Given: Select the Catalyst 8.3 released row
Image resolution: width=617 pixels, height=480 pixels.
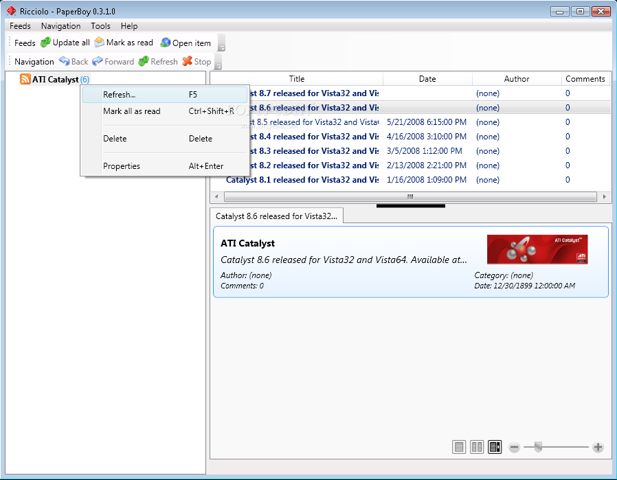Looking at the screenshot, I should click(410, 151).
